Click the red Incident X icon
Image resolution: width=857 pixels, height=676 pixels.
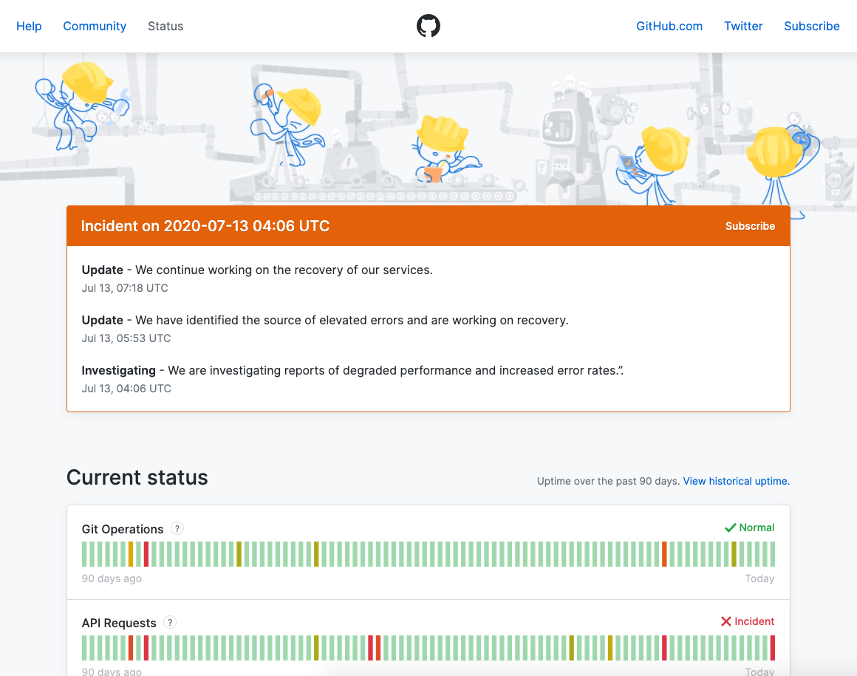click(x=725, y=621)
